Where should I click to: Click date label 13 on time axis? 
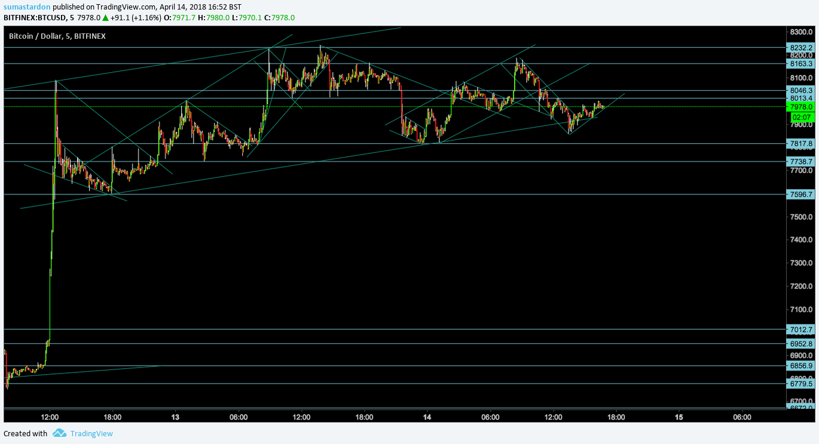(175, 417)
